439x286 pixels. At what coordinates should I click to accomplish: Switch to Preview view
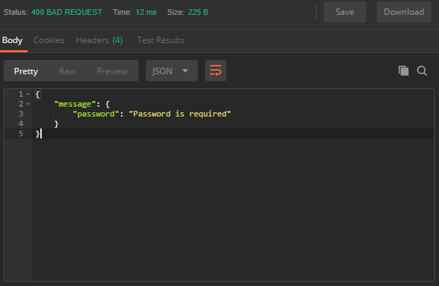(112, 71)
